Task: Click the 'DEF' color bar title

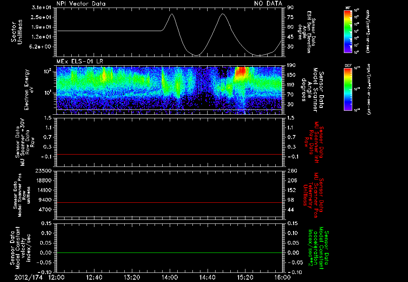Action: (348, 66)
